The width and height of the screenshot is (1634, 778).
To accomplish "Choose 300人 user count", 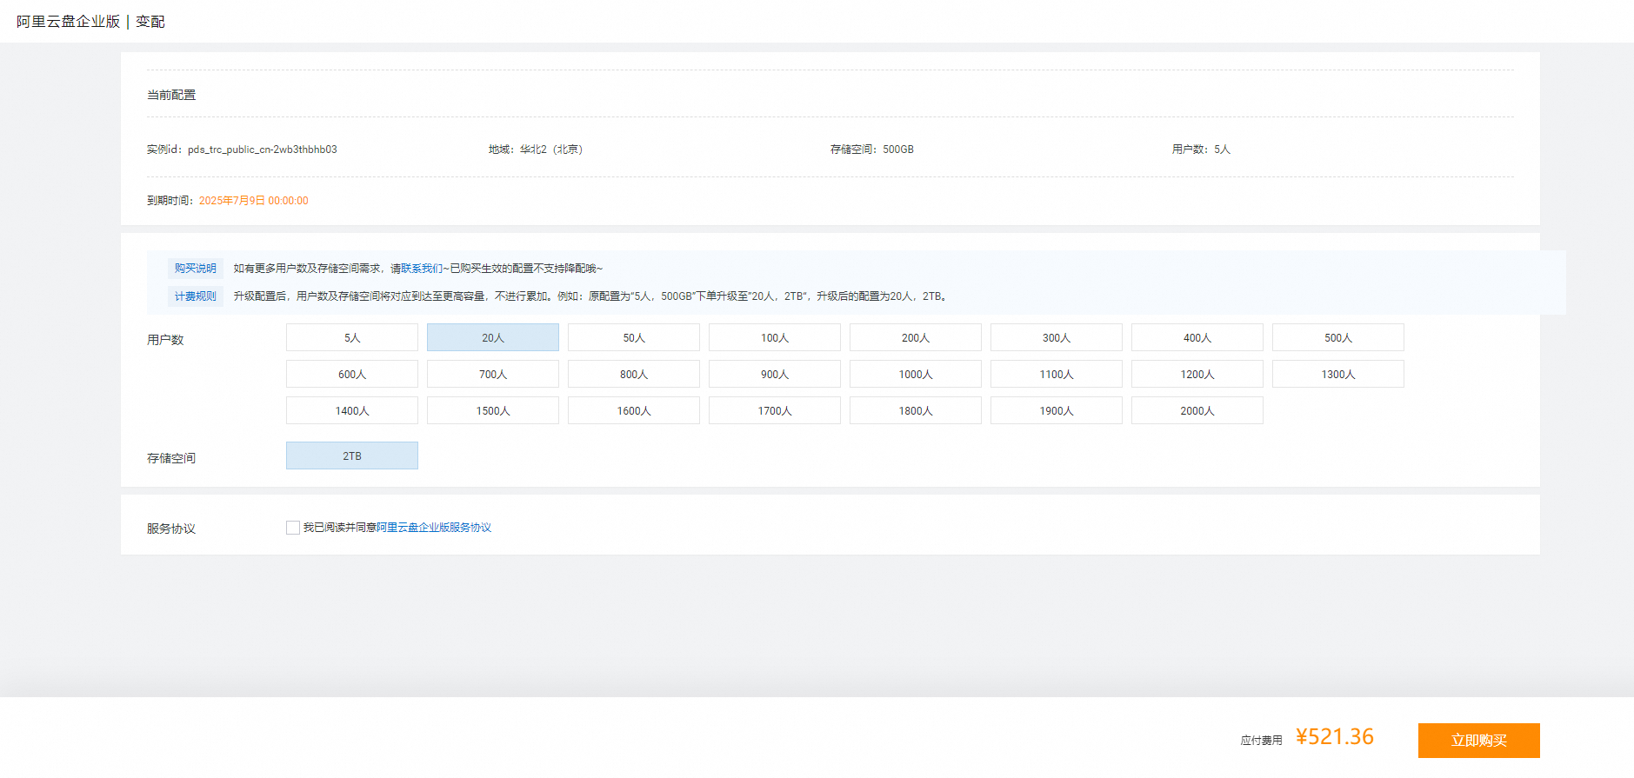I will point(1057,337).
